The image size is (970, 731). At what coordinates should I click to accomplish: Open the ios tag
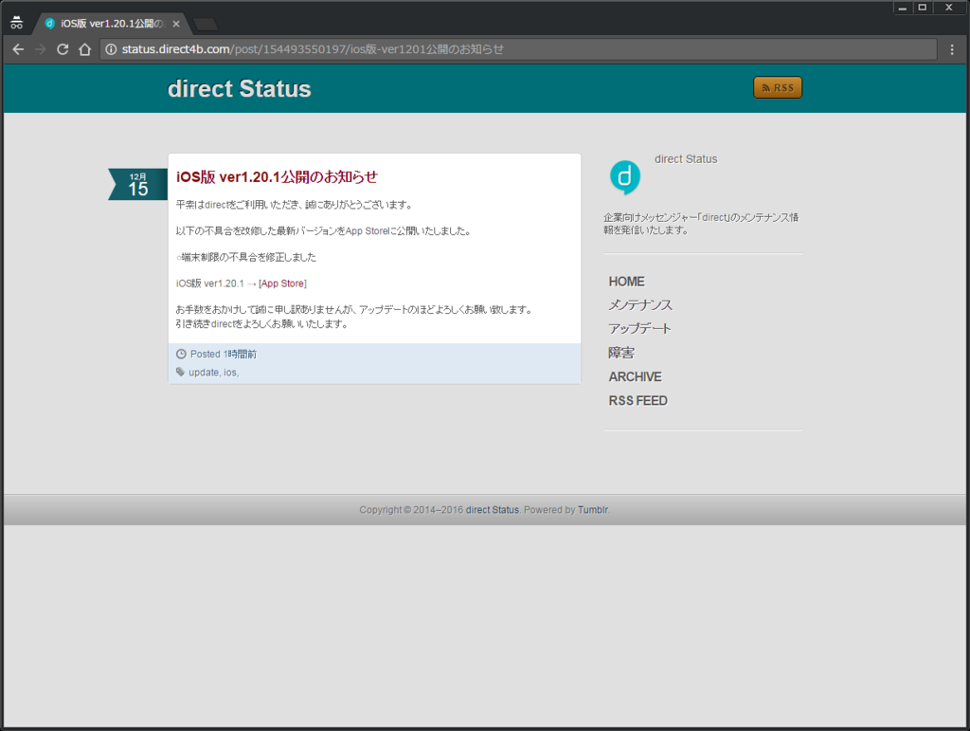click(229, 372)
